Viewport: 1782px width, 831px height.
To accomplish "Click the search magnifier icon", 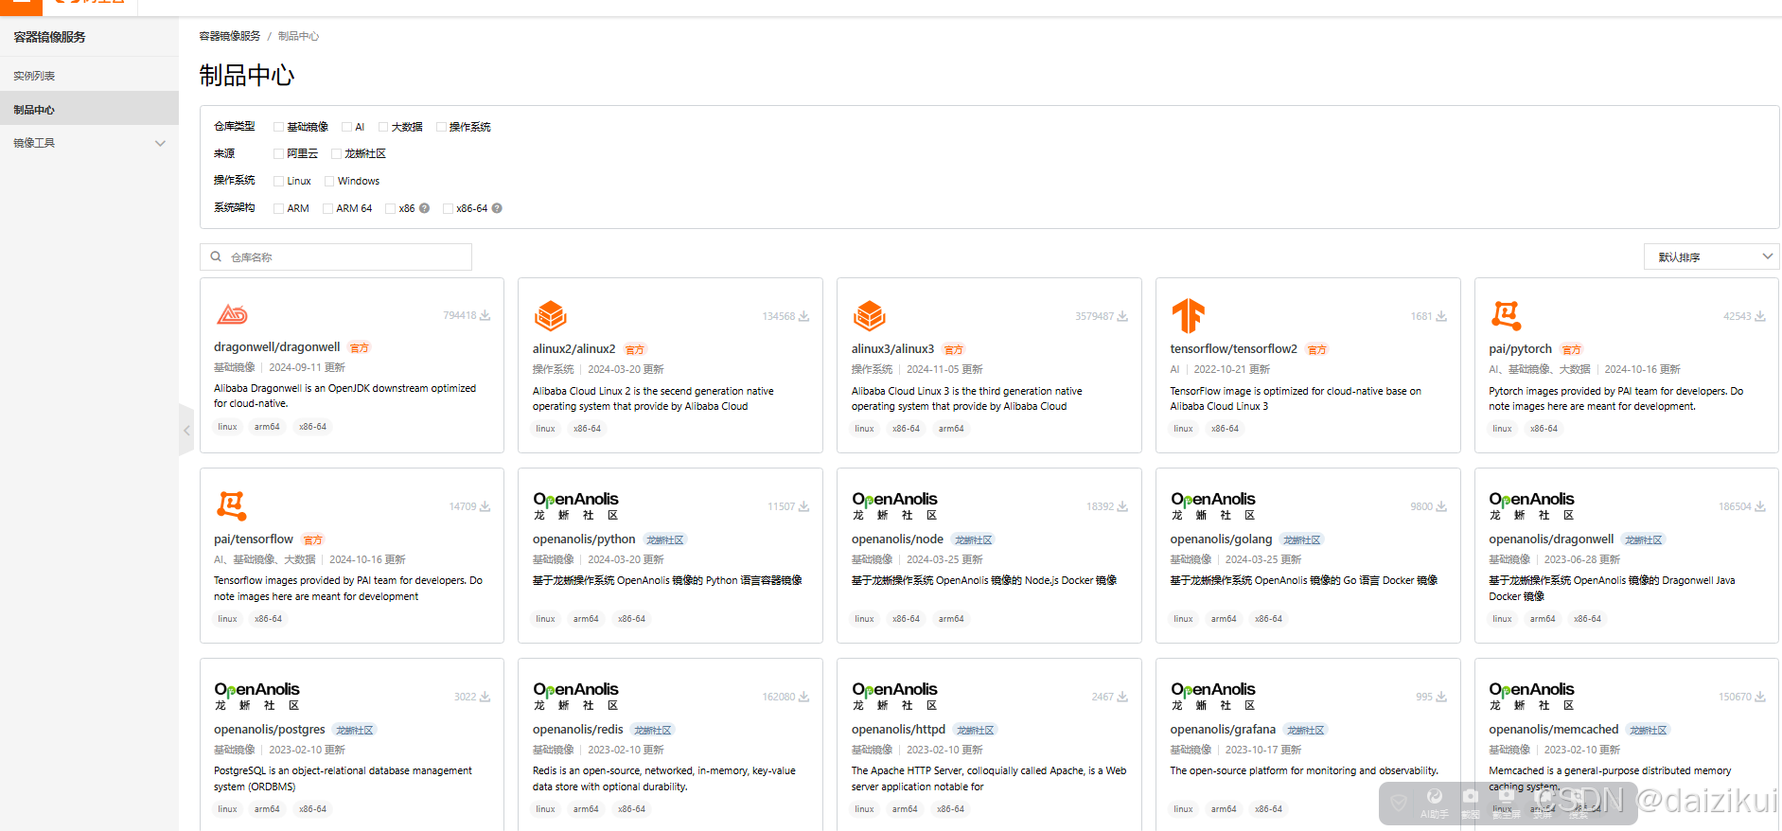I will point(216,256).
